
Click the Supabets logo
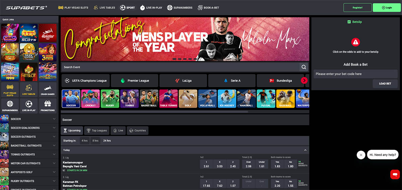26,7
